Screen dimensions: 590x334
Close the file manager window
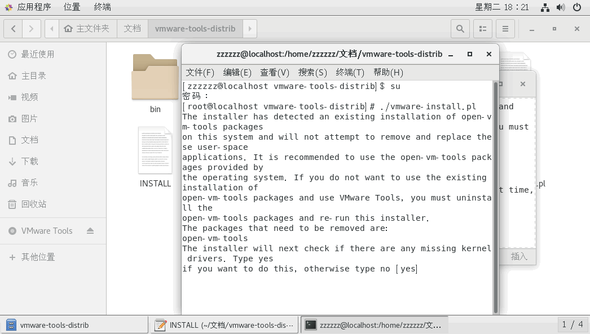[x=577, y=29]
